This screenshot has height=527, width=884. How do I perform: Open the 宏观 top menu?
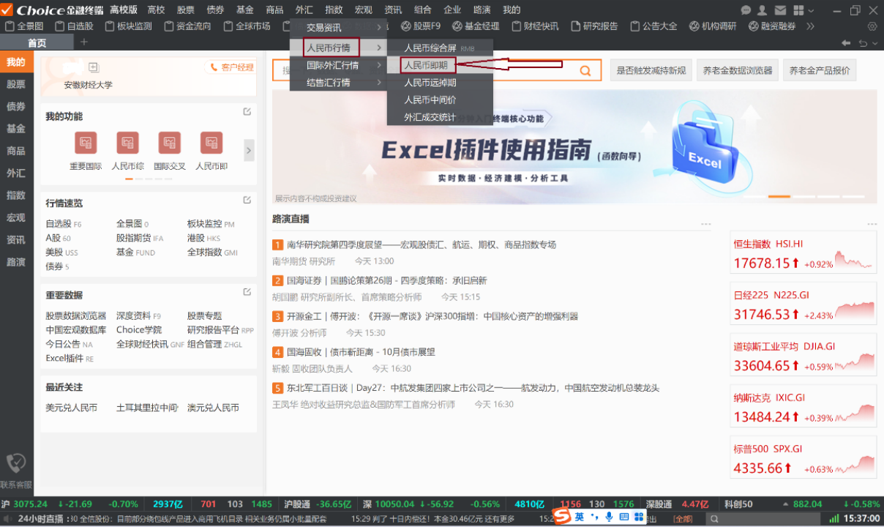click(364, 10)
